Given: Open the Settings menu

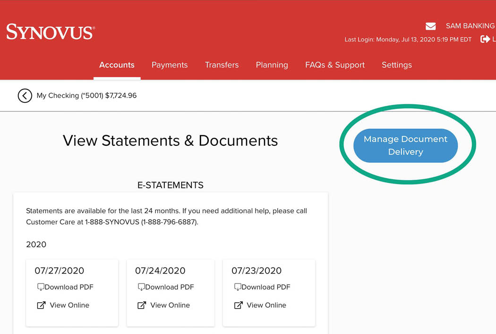Looking at the screenshot, I should [397, 65].
